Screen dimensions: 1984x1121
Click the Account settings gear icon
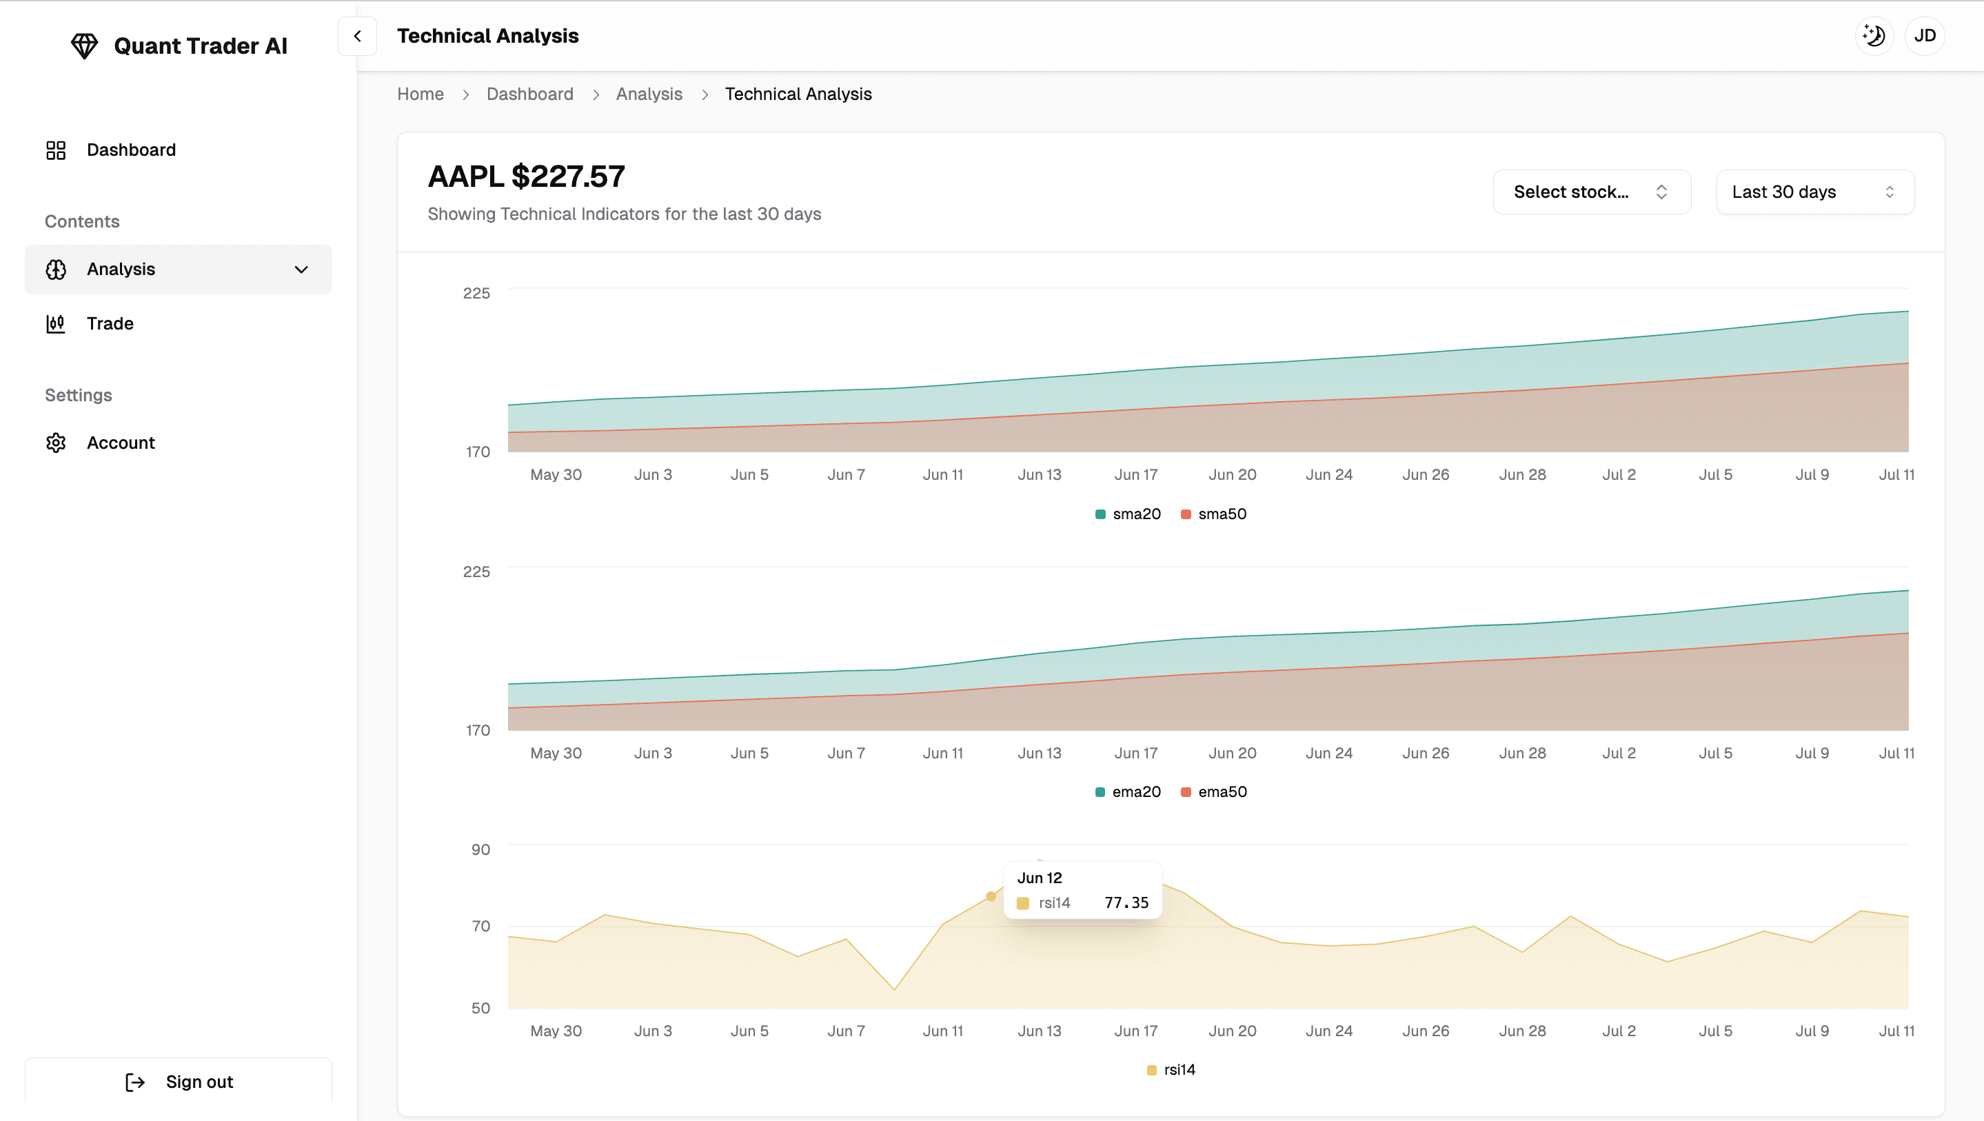click(55, 442)
